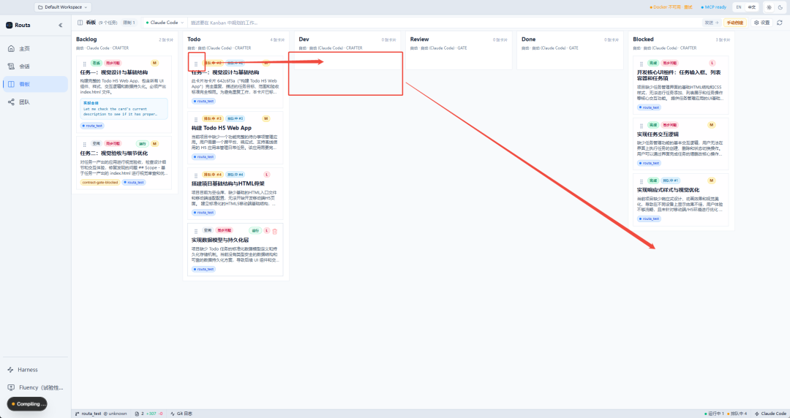This screenshot has width=790, height=418.
Task: Open the Claude Code provider dropdown in the toolbar
Action: click(165, 23)
